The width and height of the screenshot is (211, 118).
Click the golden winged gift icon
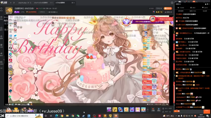pyautogui.click(x=115, y=110)
